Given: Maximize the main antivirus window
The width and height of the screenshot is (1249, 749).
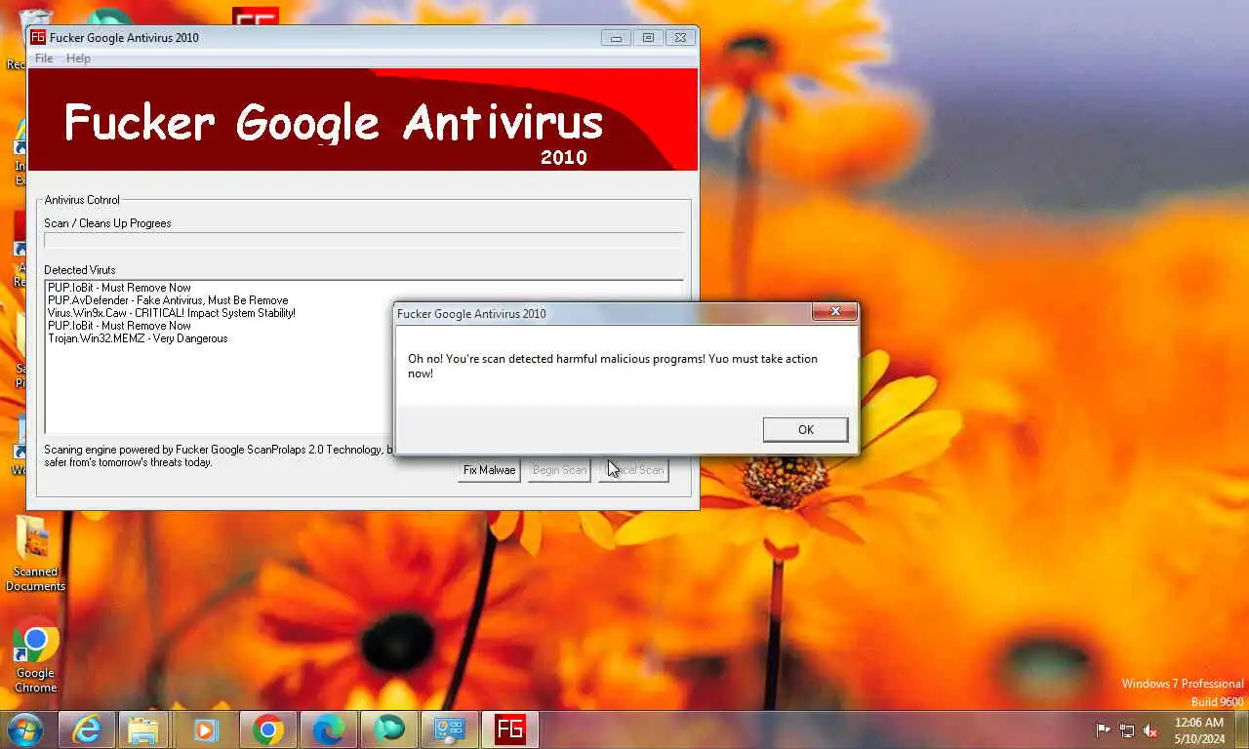Looking at the screenshot, I should [647, 38].
